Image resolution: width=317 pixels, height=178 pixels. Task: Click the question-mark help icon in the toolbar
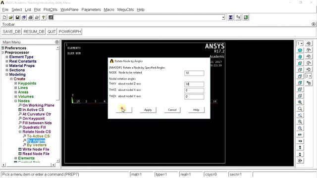pyautogui.click(x=43, y=18)
